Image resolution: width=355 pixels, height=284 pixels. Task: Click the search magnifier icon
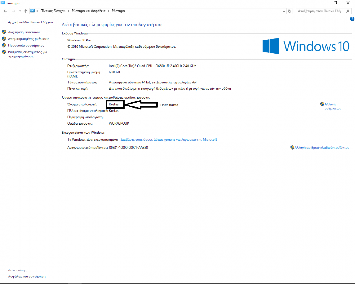click(x=348, y=11)
